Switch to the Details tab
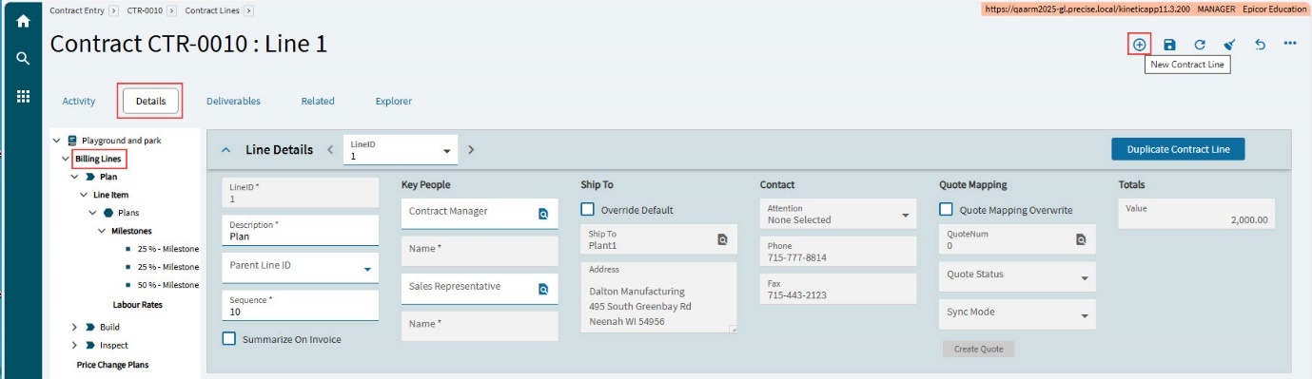 click(150, 101)
